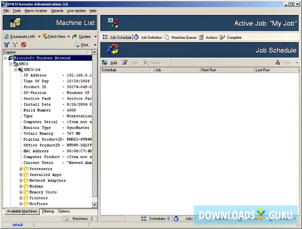Open the Live Update menu
Screen dimensions: 302x229
tap(76, 11)
